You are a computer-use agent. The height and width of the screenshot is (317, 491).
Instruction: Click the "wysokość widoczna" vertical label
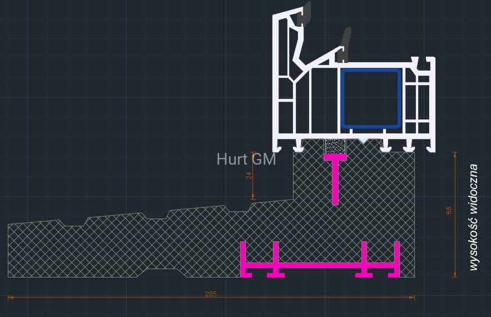473,217
